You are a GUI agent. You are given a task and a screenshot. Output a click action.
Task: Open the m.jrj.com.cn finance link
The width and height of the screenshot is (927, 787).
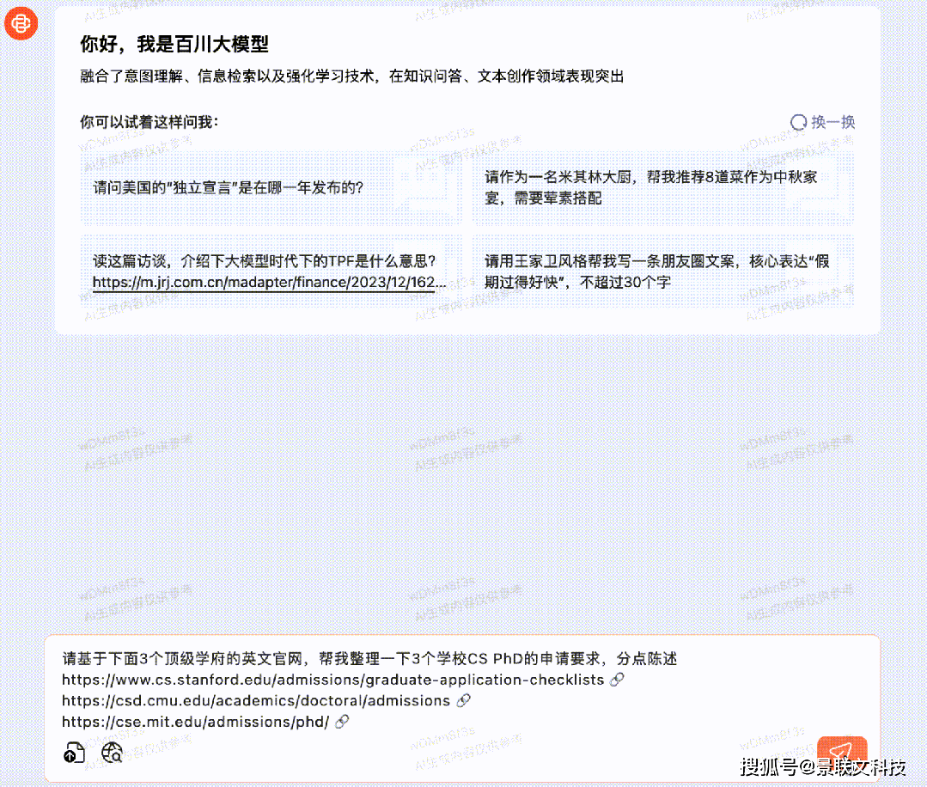(269, 282)
